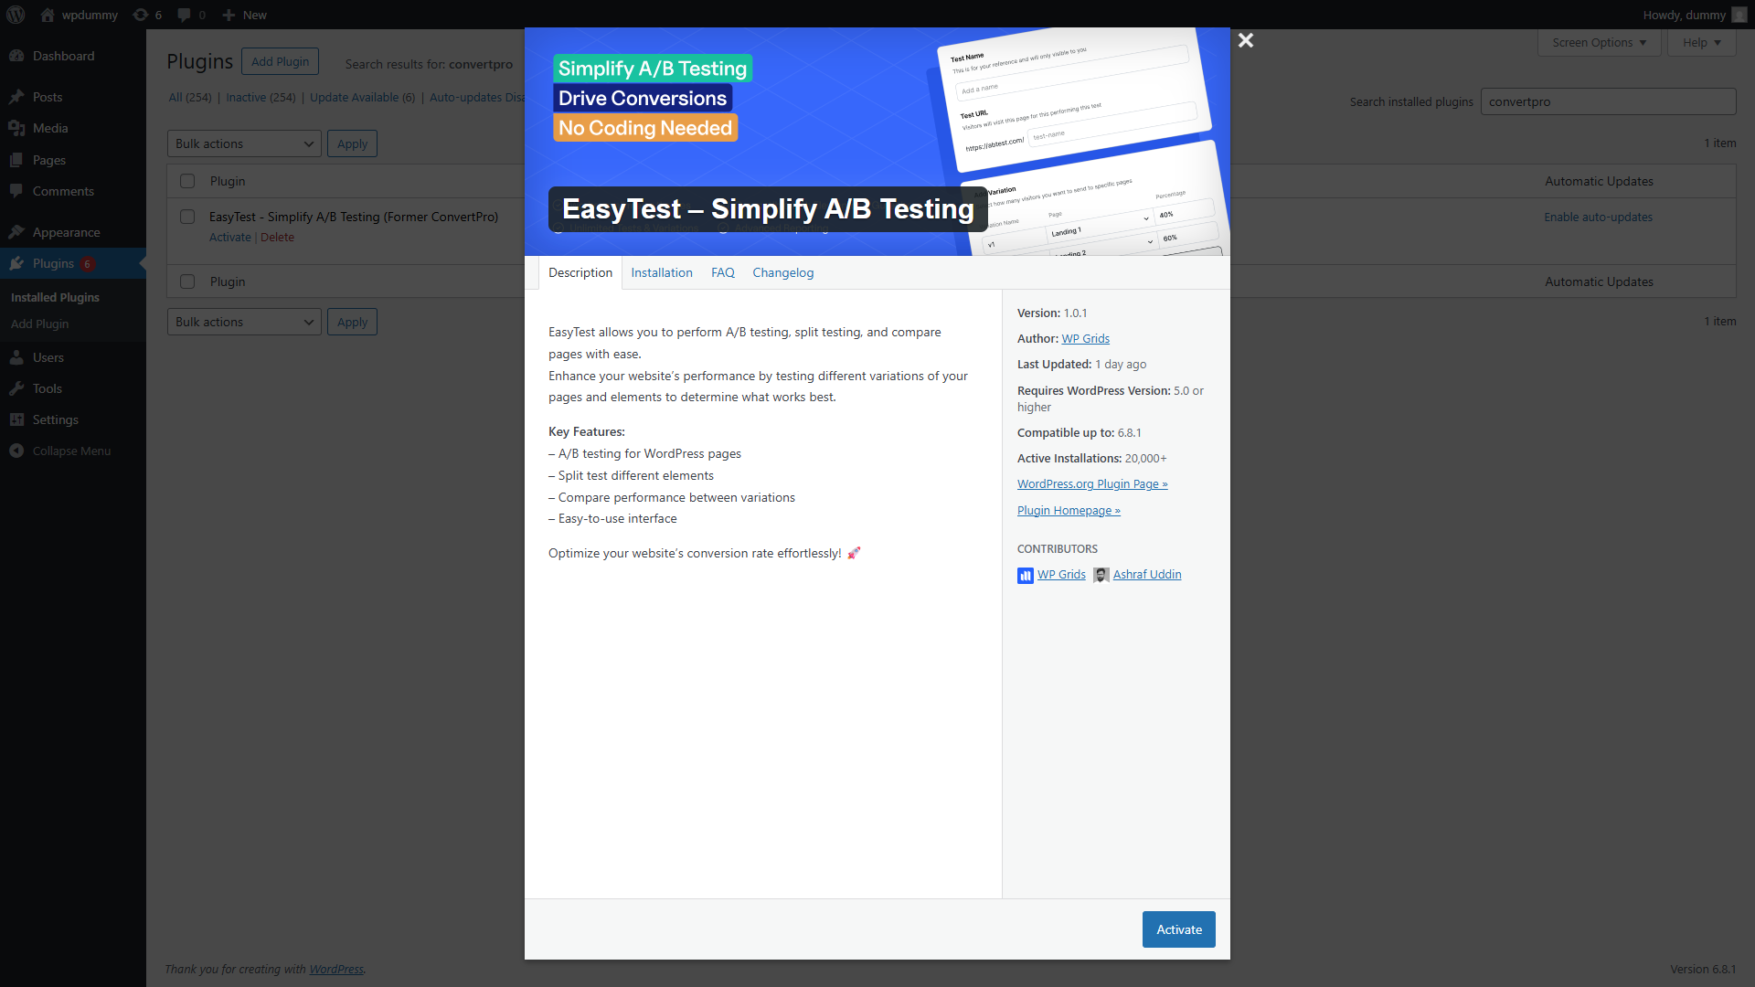Collapse the admin sidebar menu

pyautogui.click(x=73, y=451)
